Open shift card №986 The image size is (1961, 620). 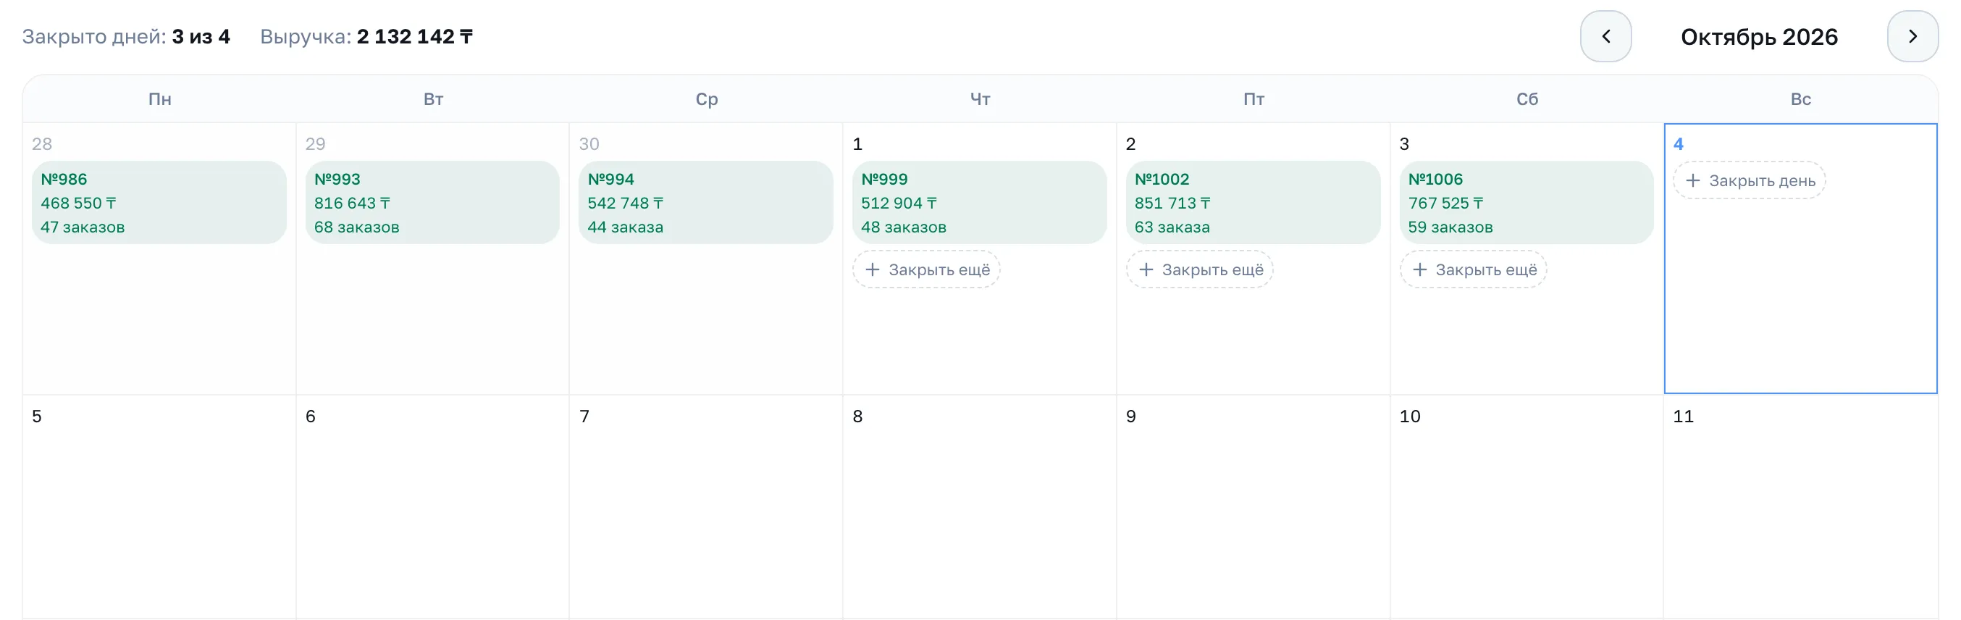click(159, 203)
